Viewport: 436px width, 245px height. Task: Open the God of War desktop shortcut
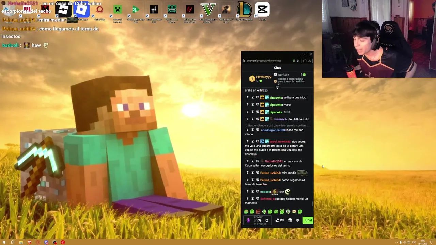(x=99, y=12)
